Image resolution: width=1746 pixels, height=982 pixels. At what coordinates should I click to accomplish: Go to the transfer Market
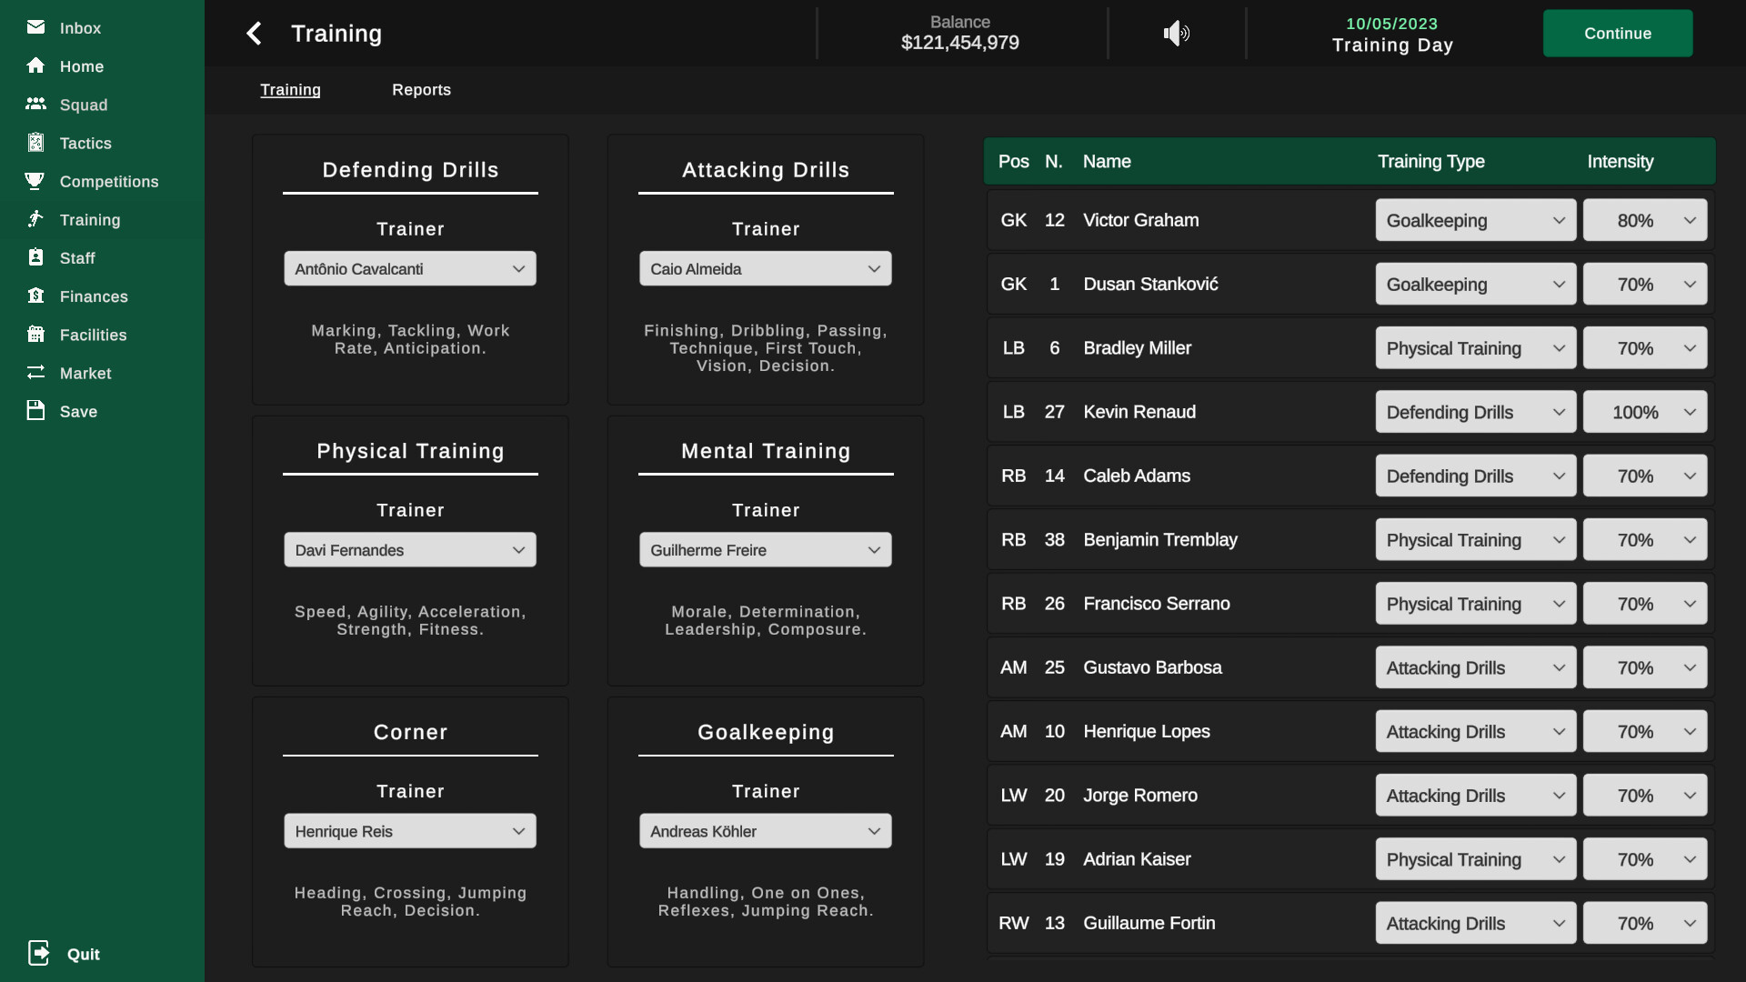coord(86,373)
